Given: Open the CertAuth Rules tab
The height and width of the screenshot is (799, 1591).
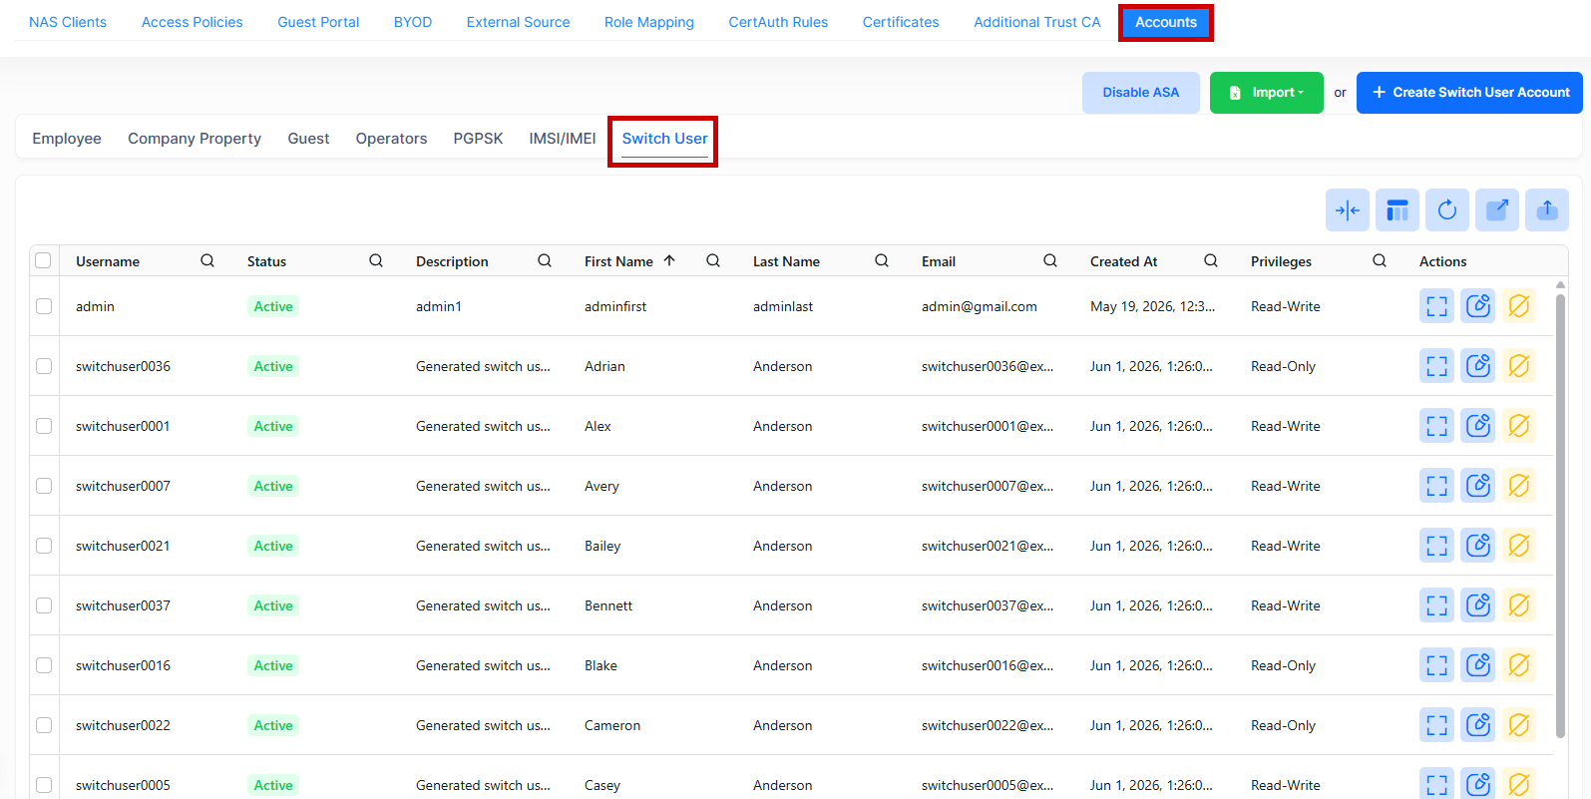Looking at the screenshot, I should [x=778, y=22].
